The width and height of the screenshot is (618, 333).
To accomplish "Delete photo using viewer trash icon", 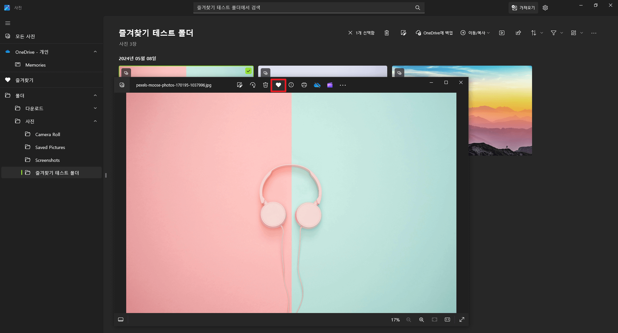I will pyautogui.click(x=266, y=85).
